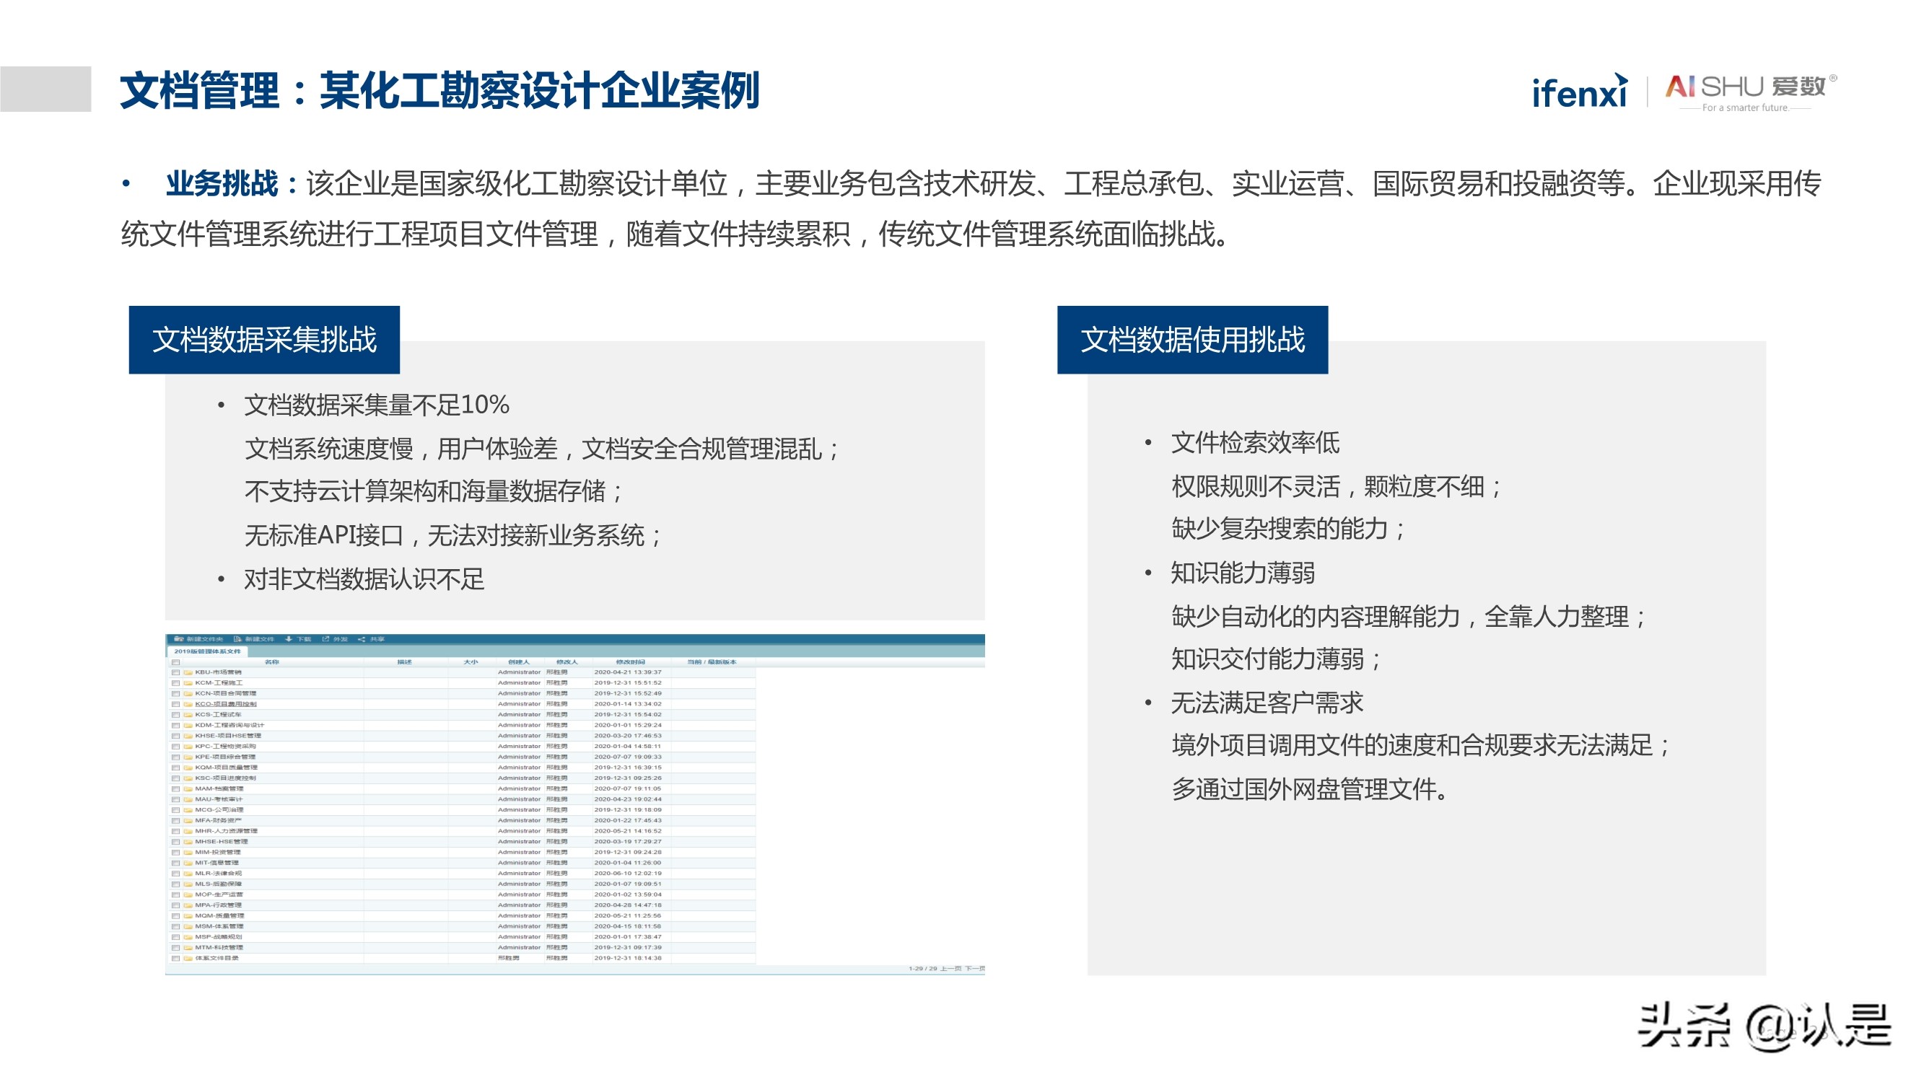Click the folder icon beside KBU-市场营销
Screen dimensions: 1924x1082
(188, 672)
